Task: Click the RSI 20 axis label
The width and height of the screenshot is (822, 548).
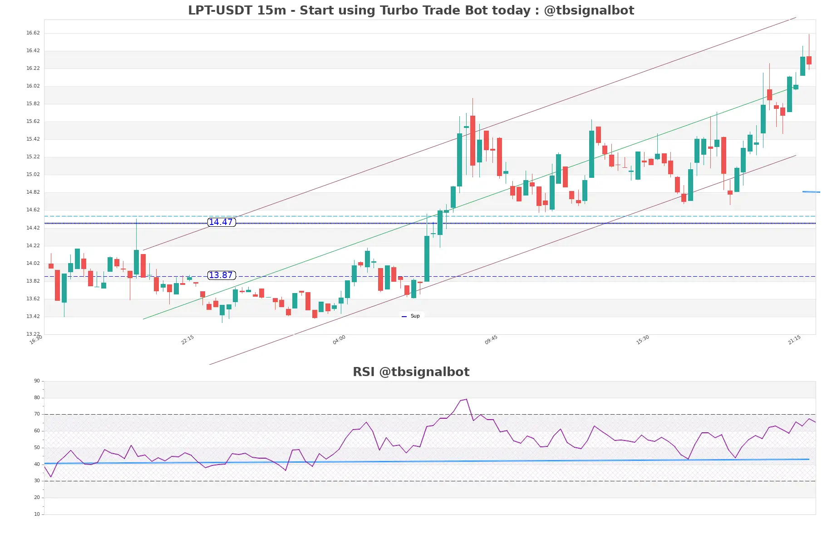Action: pyautogui.click(x=37, y=498)
